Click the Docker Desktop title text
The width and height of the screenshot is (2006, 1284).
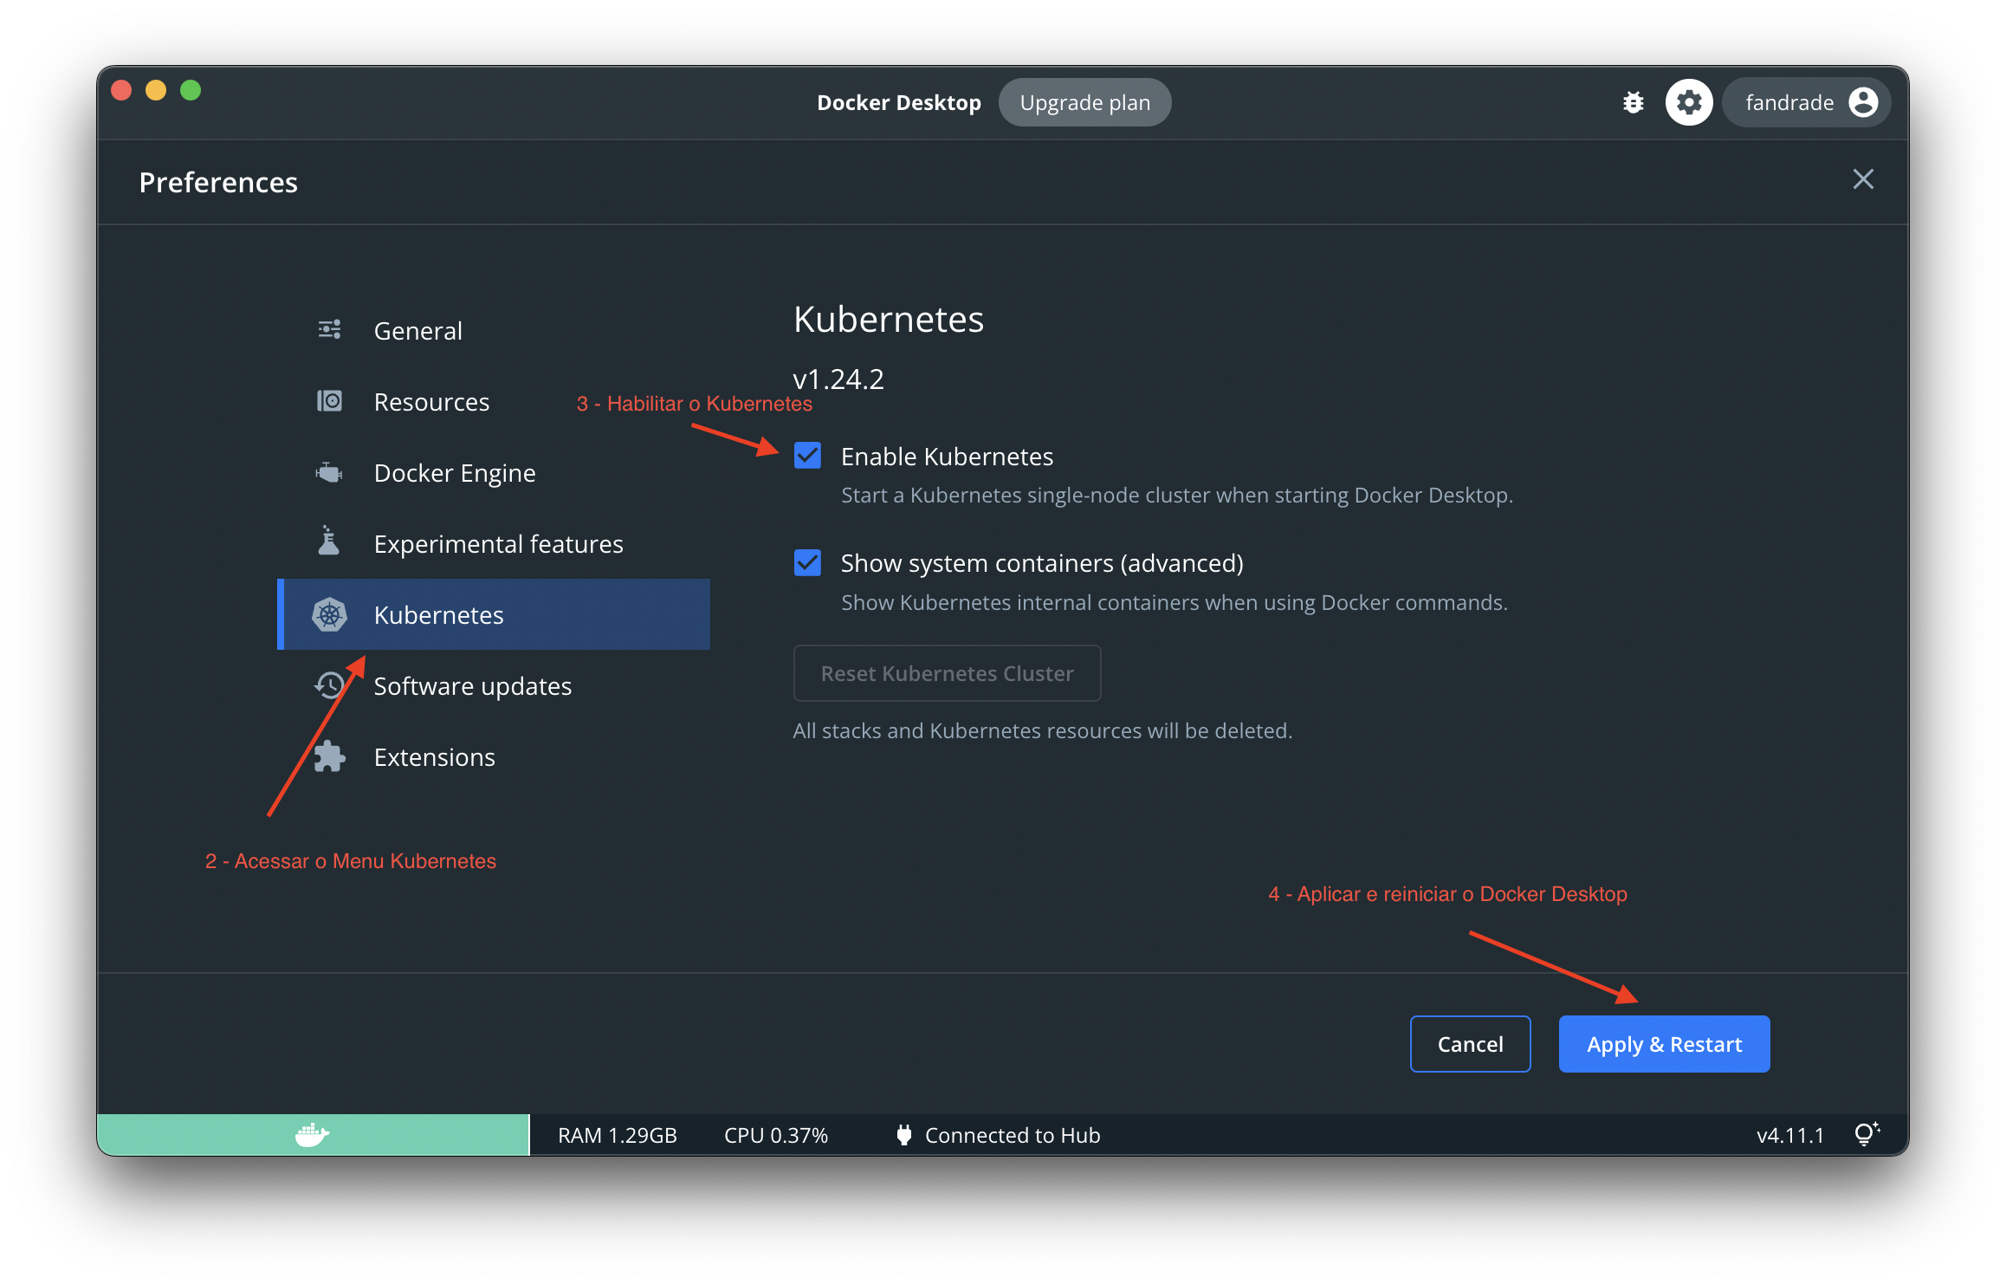(898, 102)
